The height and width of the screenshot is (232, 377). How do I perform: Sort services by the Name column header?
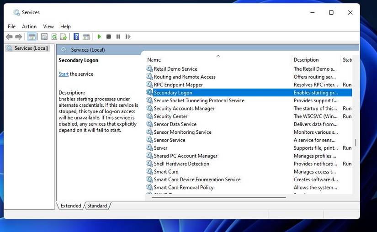pos(154,60)
